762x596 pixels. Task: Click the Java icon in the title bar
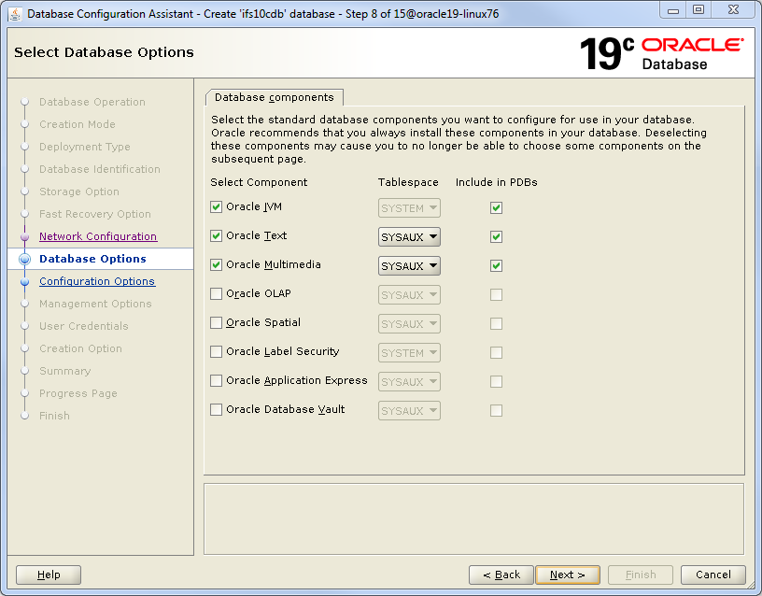(15, 11)
